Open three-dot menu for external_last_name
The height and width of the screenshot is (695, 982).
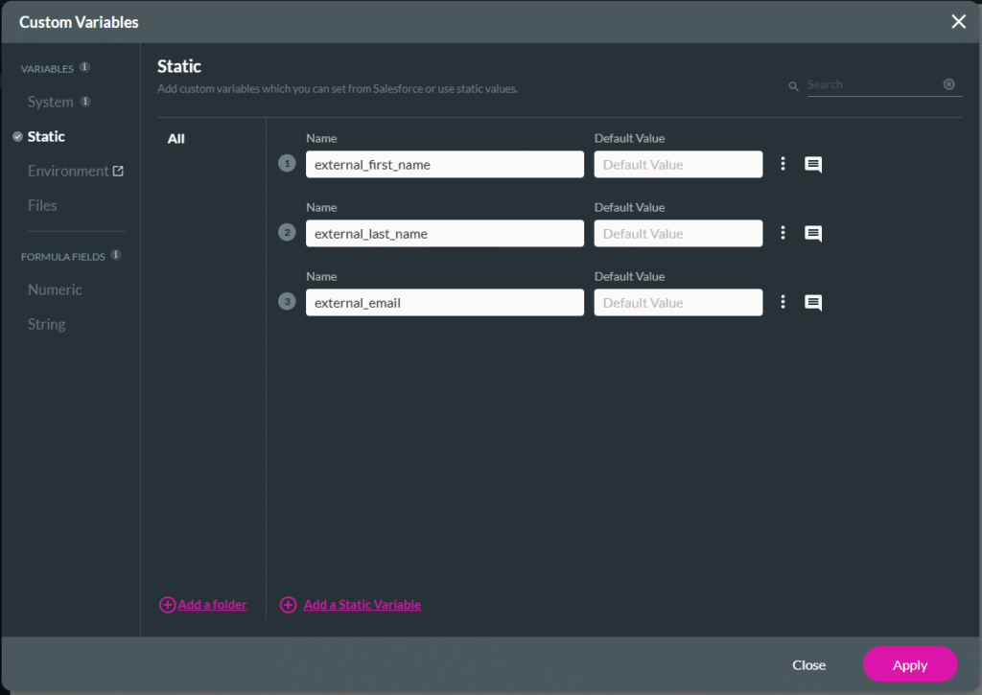tap(783, 233)
